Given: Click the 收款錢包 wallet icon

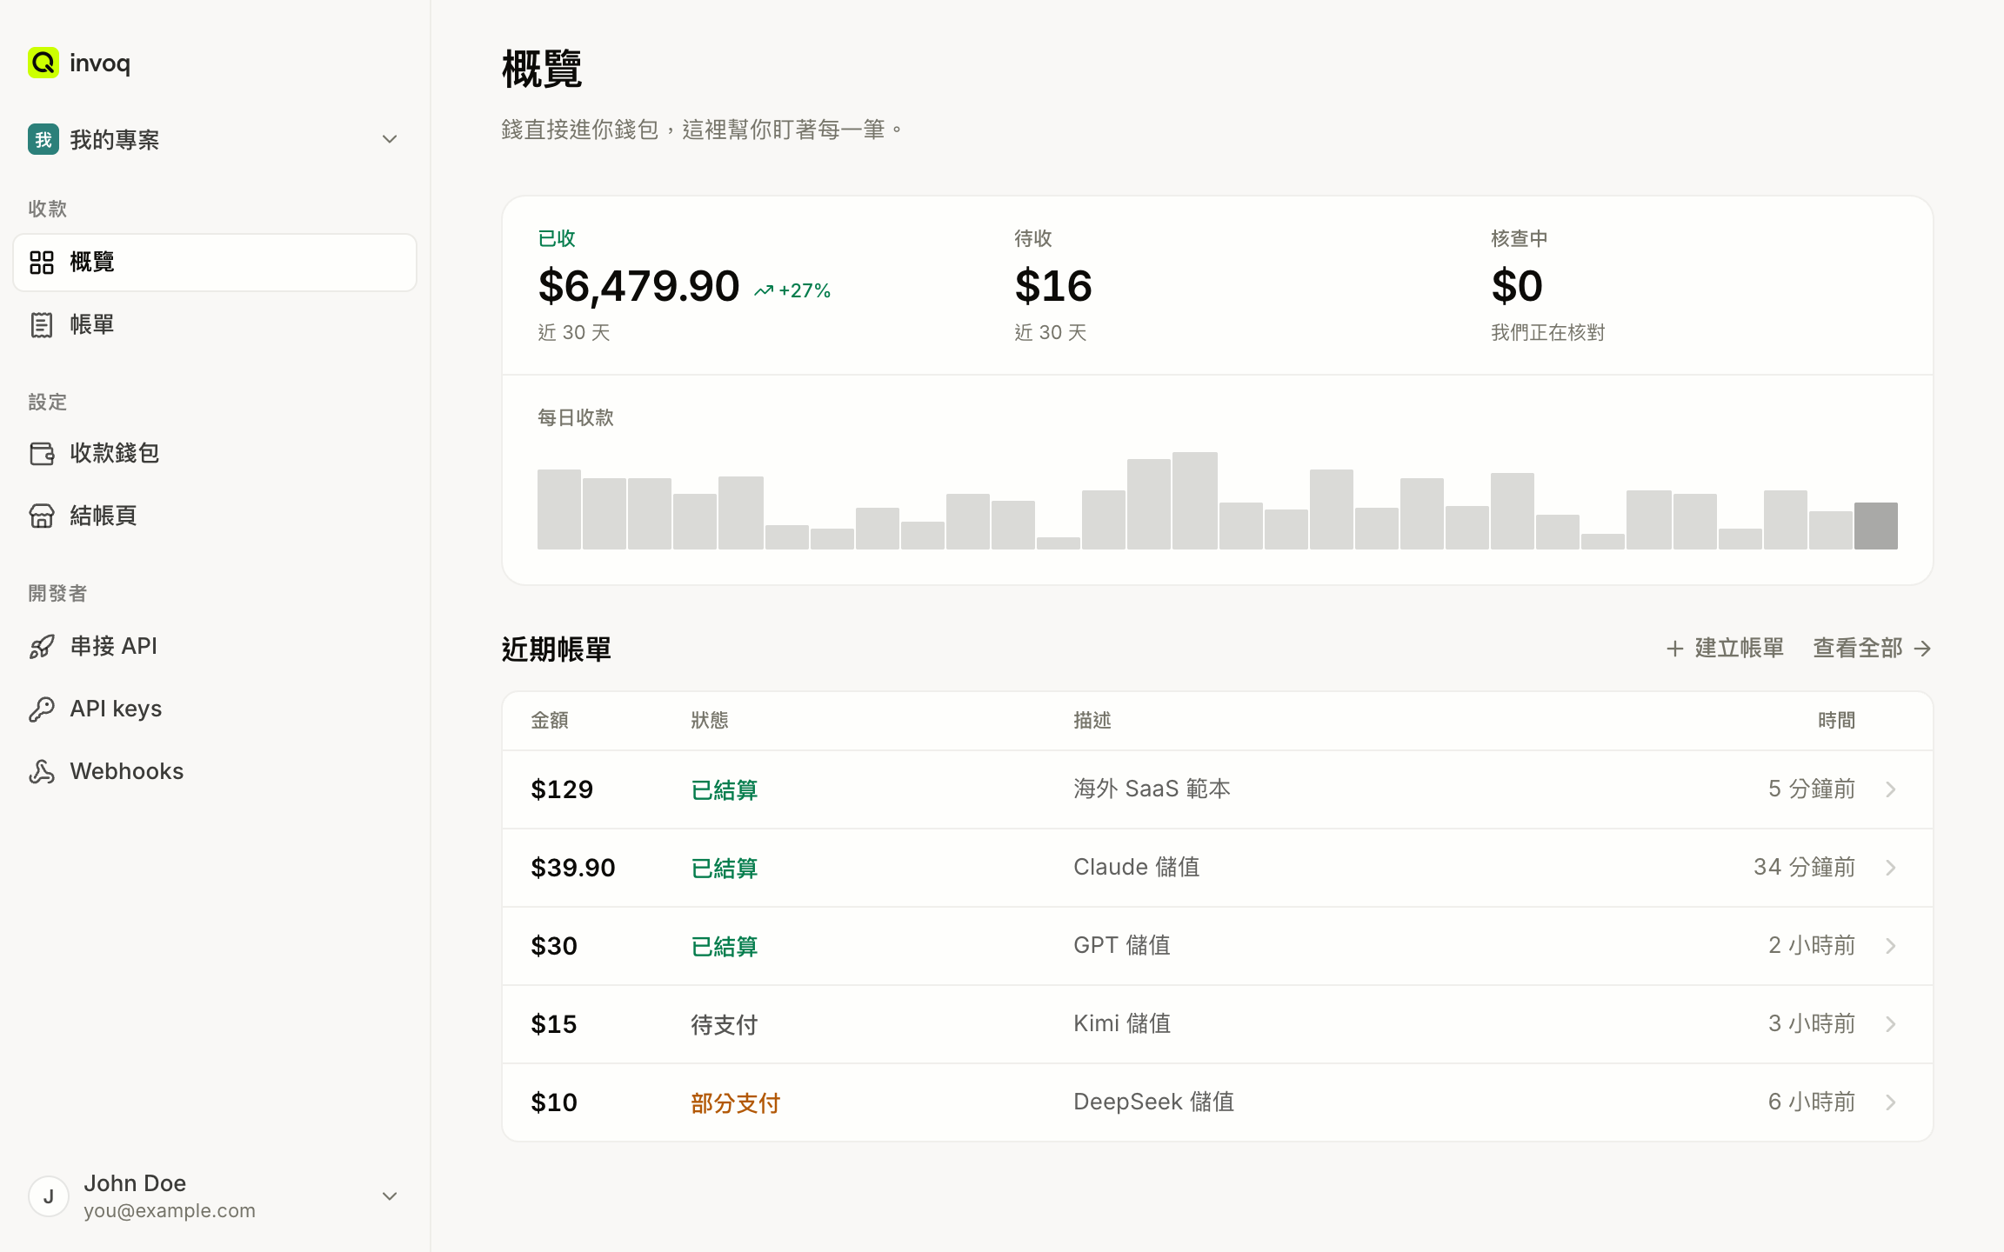Looking at the screenshot, I should pyautogui.click(x=42, y=453).
